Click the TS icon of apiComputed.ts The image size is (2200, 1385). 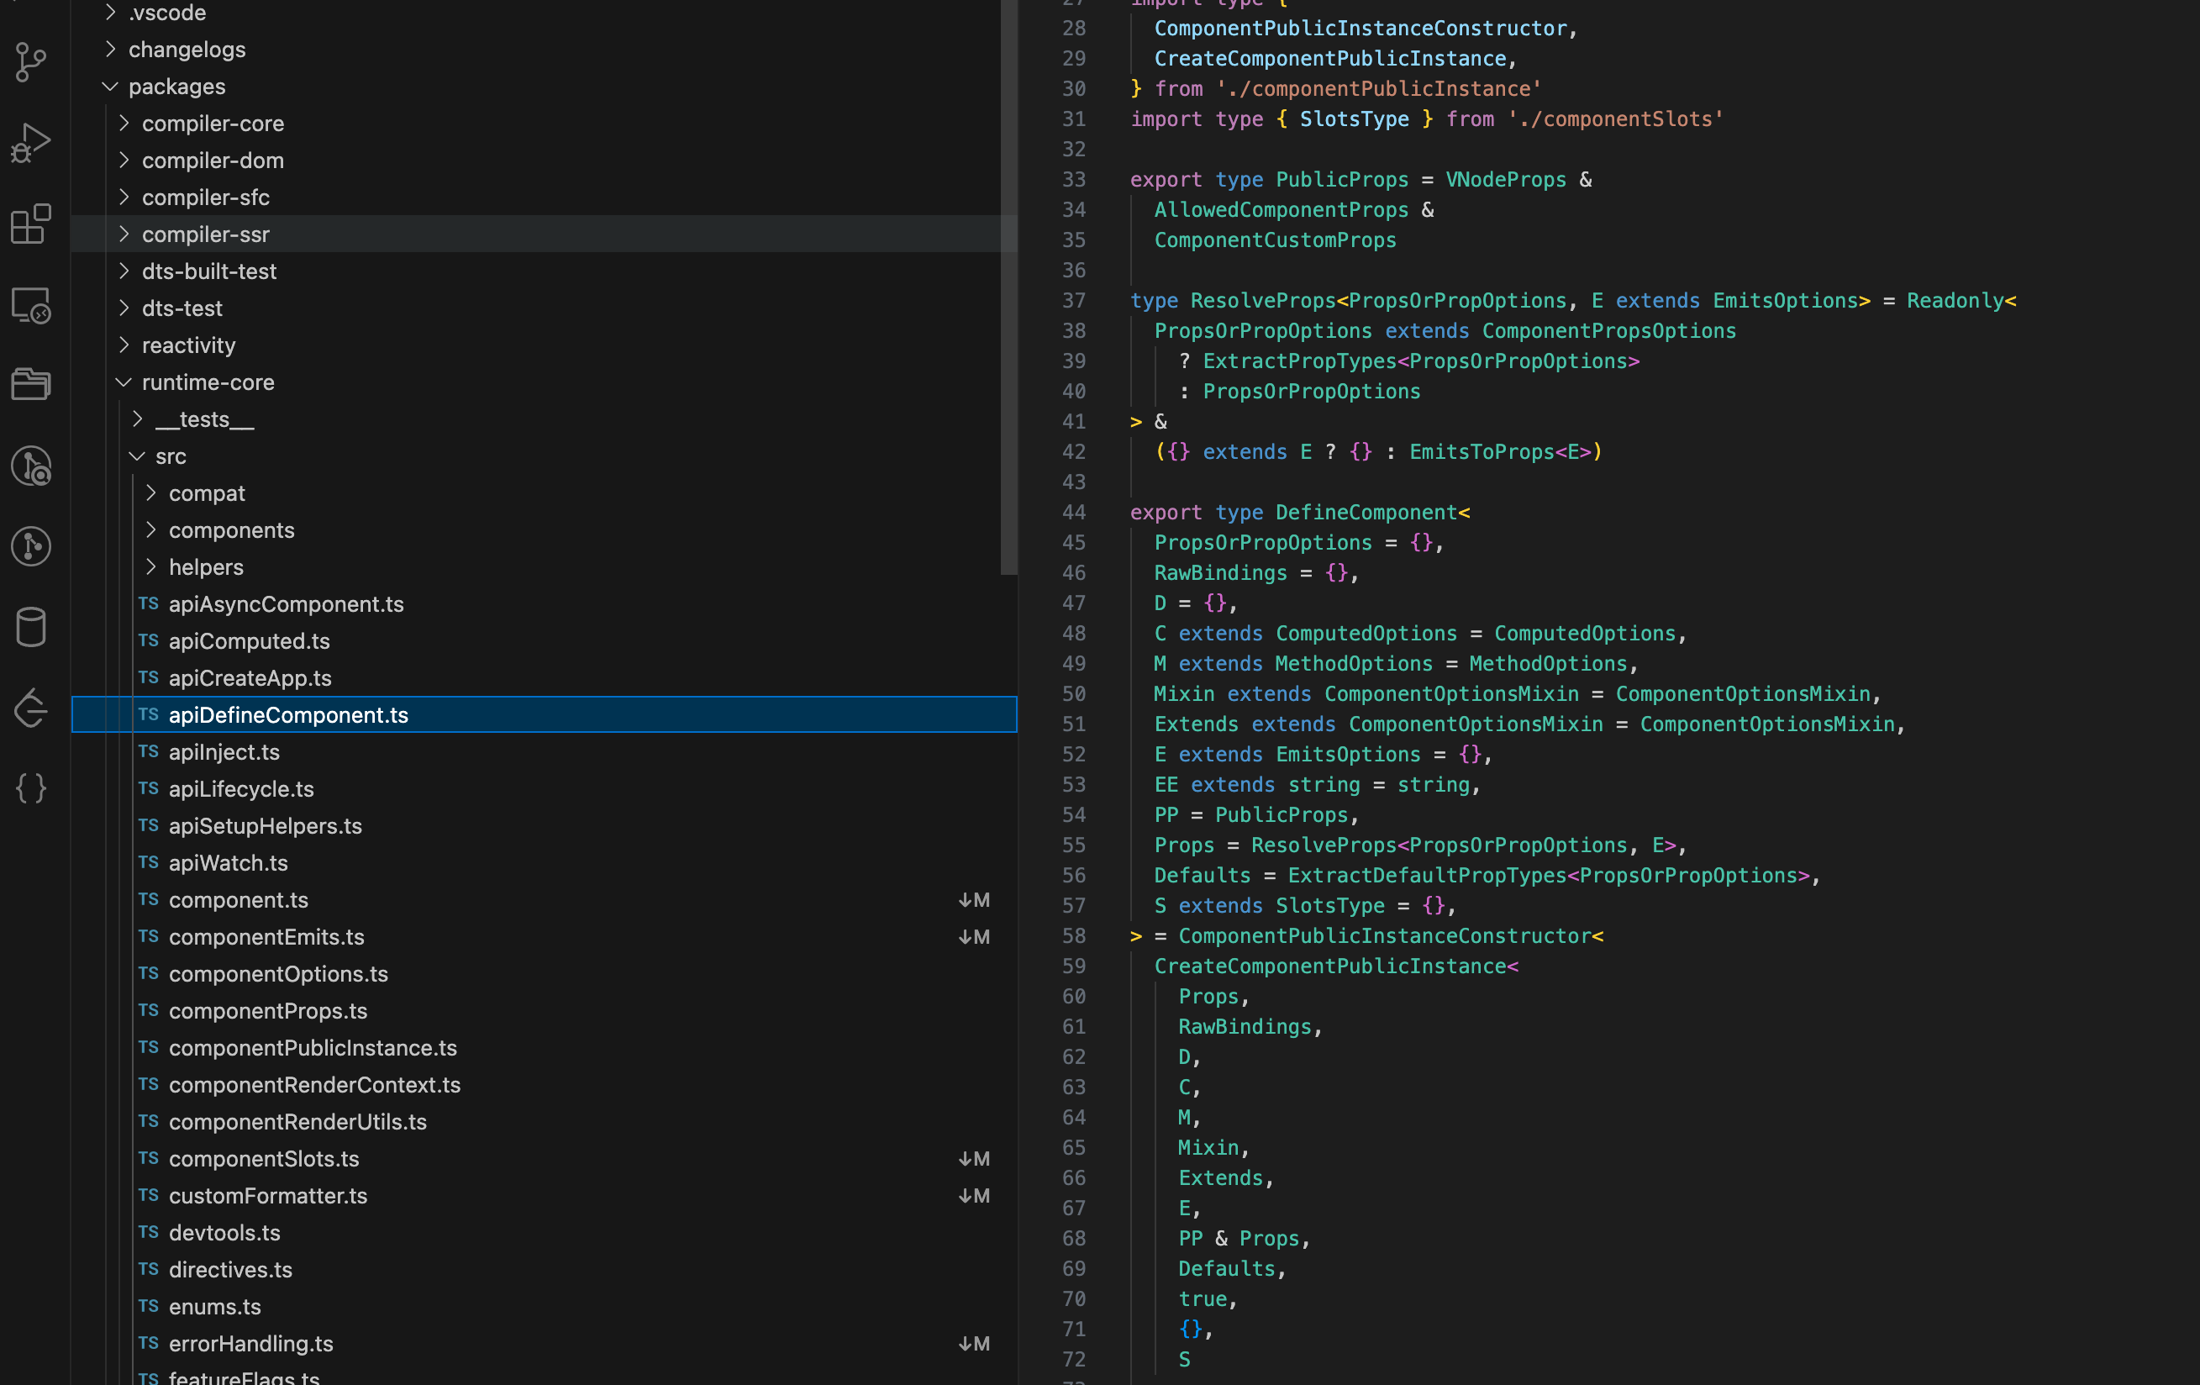pos(148,640)
